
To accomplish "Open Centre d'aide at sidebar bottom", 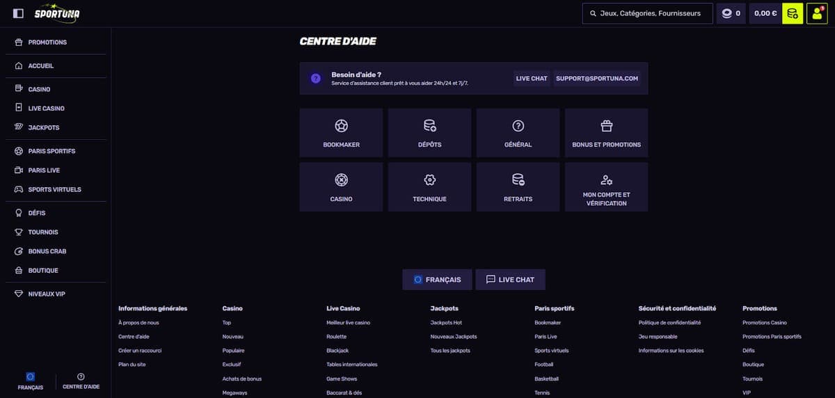I will [x=81, y=381].
